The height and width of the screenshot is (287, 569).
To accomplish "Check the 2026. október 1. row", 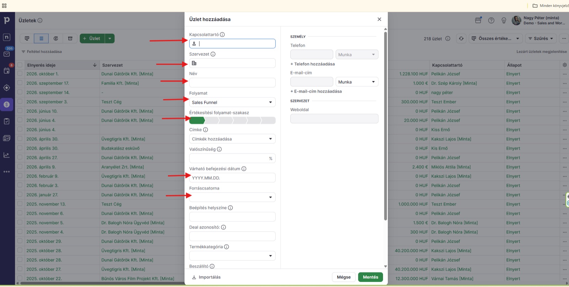I will [x=20, y=74].
